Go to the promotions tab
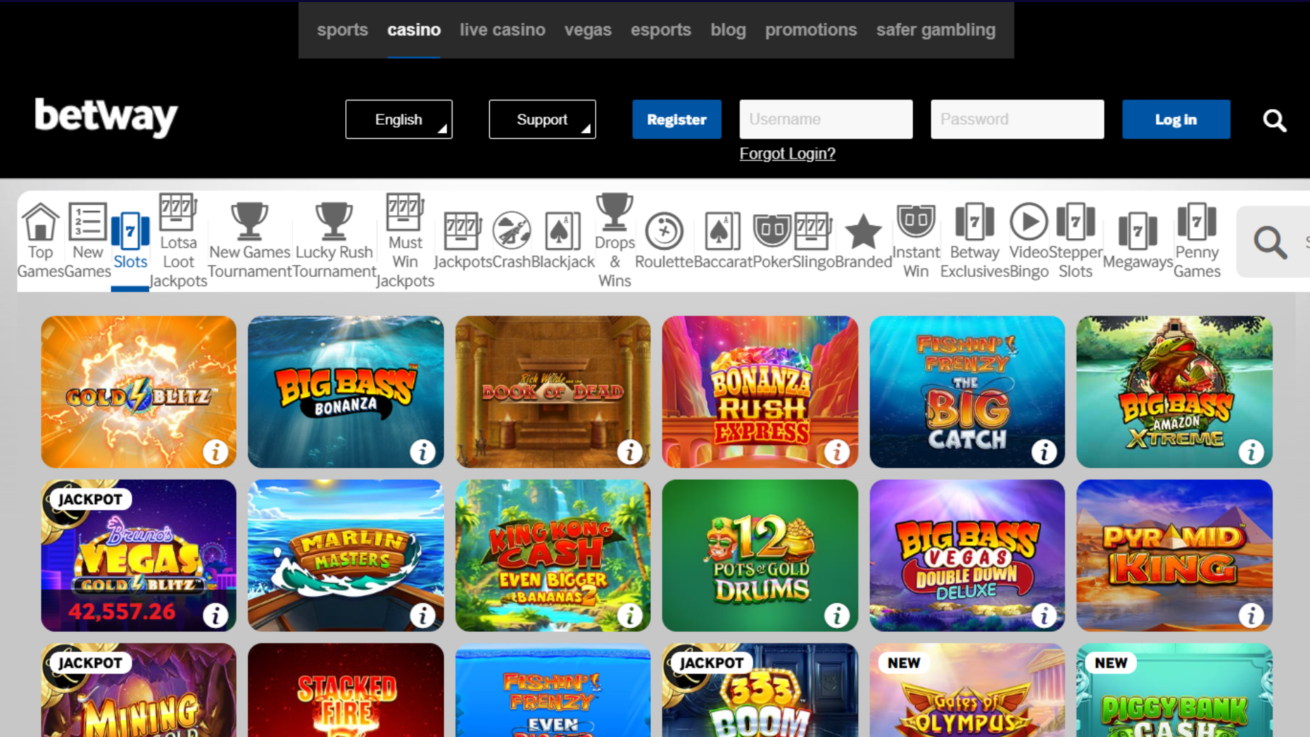The image size is (1310, 737). coord(811,30)
